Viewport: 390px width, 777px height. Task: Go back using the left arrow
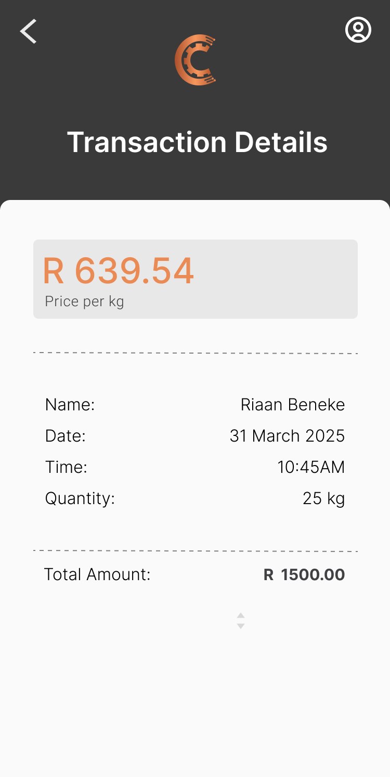coord(29,31)
